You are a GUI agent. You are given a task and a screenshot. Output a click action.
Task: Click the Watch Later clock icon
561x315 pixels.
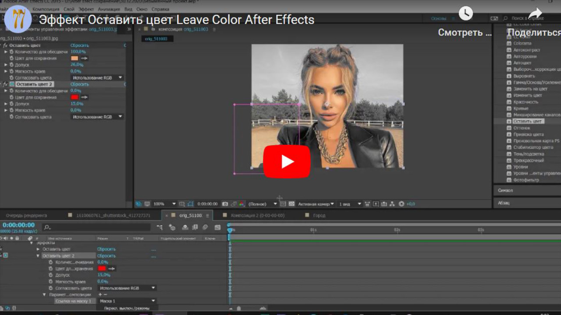coord(466,13)
